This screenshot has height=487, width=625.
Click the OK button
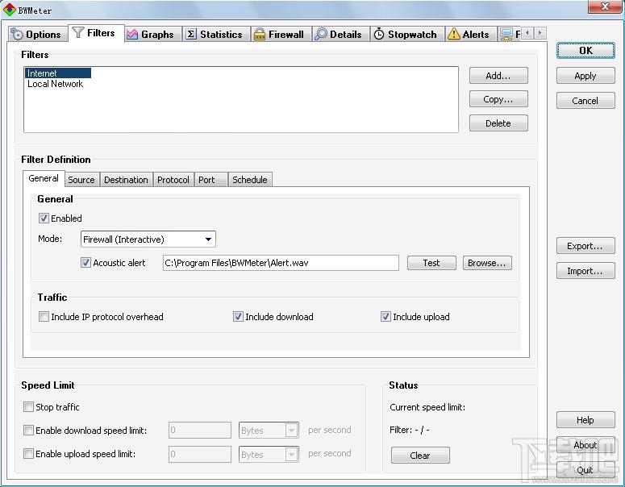585,50
